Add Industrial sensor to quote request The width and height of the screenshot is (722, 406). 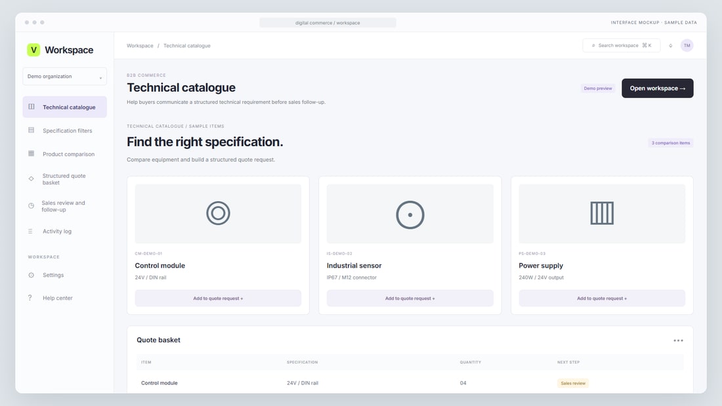[410, 298]
